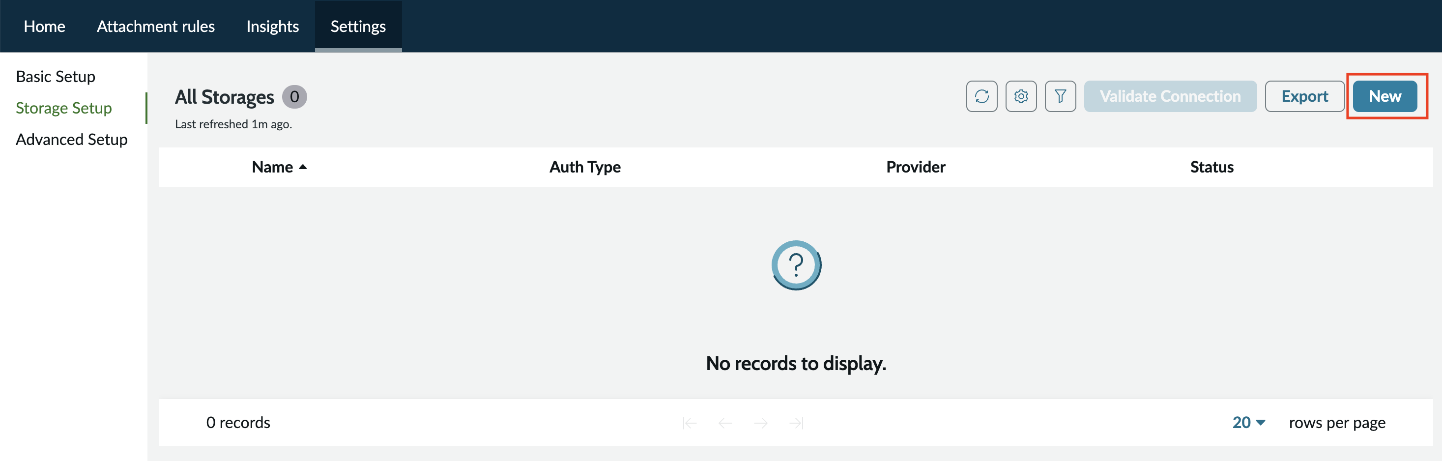
Task: Click the New storage button
Action: tap(1384, 96)
